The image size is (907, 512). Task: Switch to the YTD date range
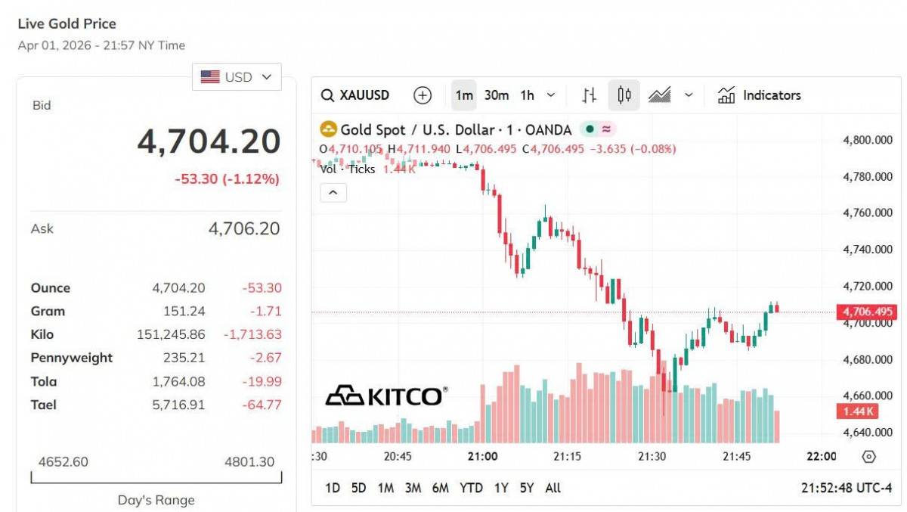pyautogui.click(x=471, y=488)
